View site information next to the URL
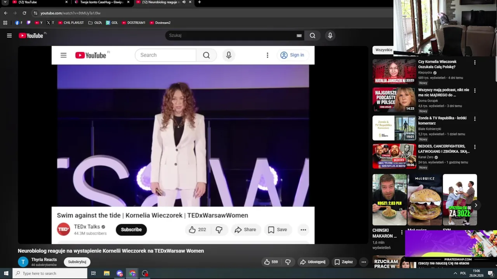Screen dimensions: 497x279 coord(35,13)
